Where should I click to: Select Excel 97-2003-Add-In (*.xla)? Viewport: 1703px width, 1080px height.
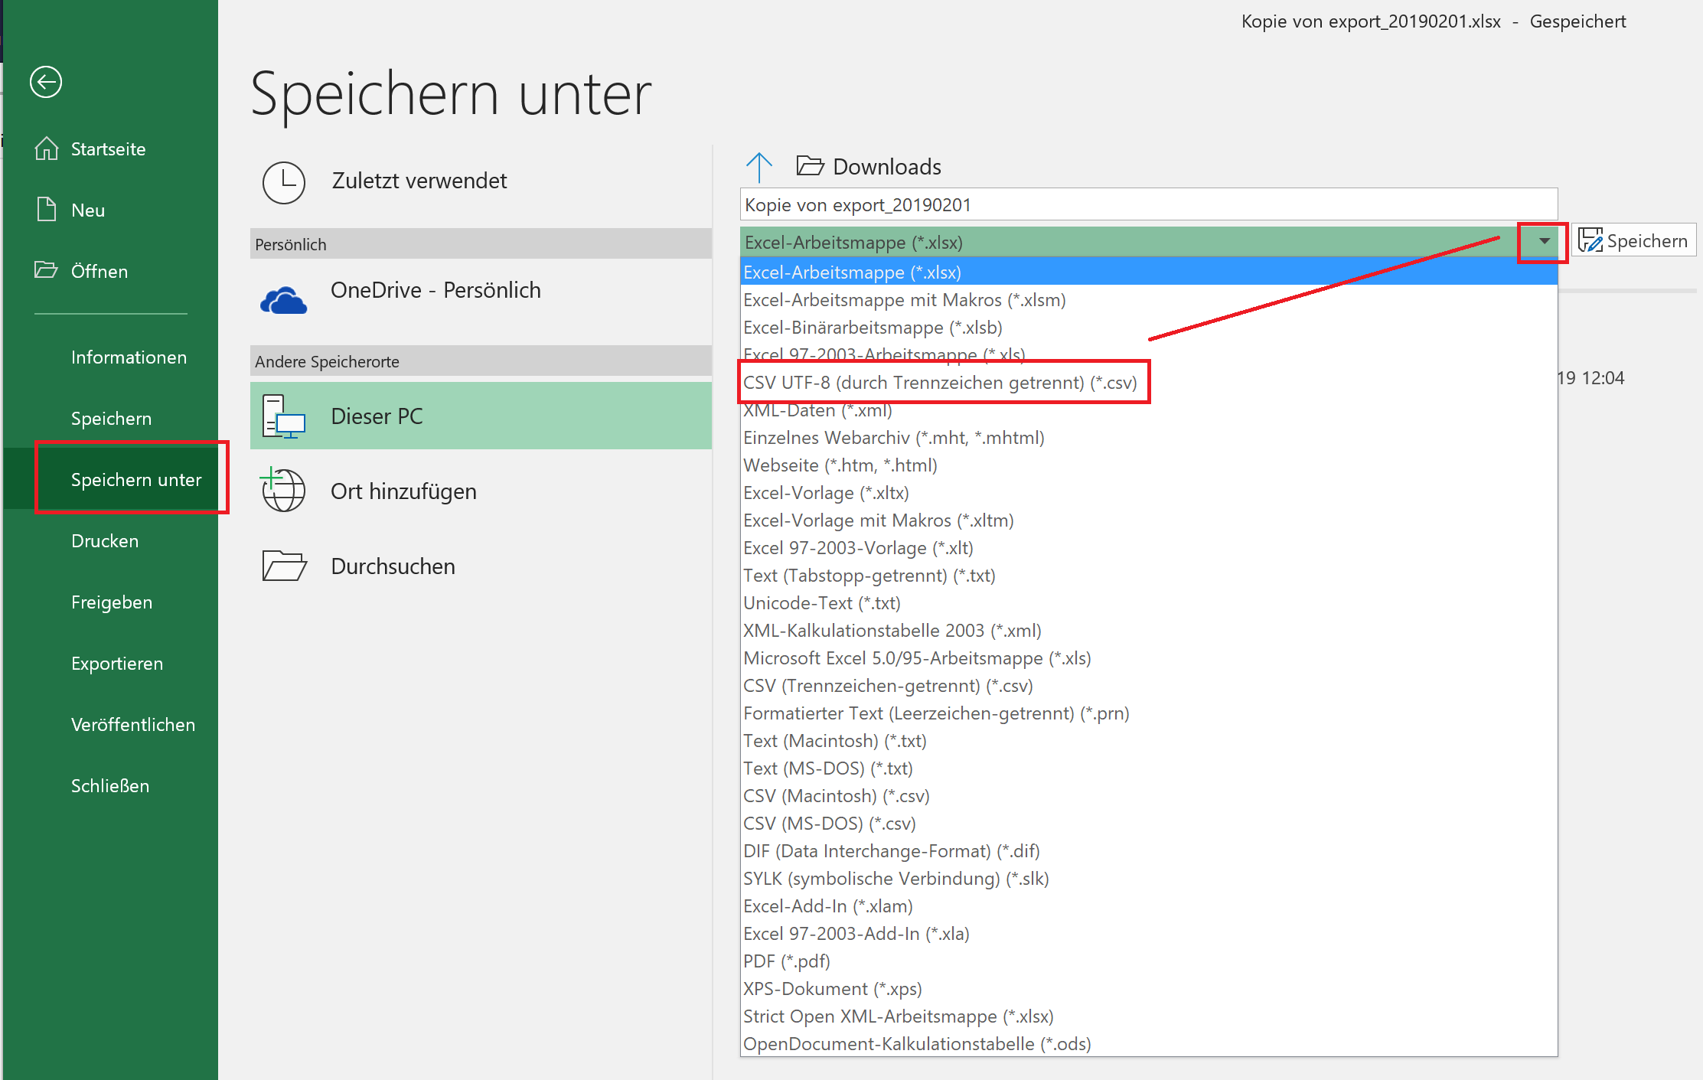tap(1148, 934)
